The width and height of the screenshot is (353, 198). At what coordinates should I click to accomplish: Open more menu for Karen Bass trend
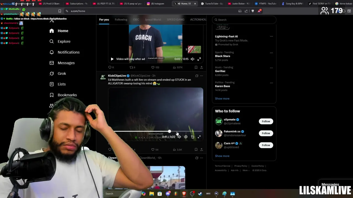coord(271,83)
